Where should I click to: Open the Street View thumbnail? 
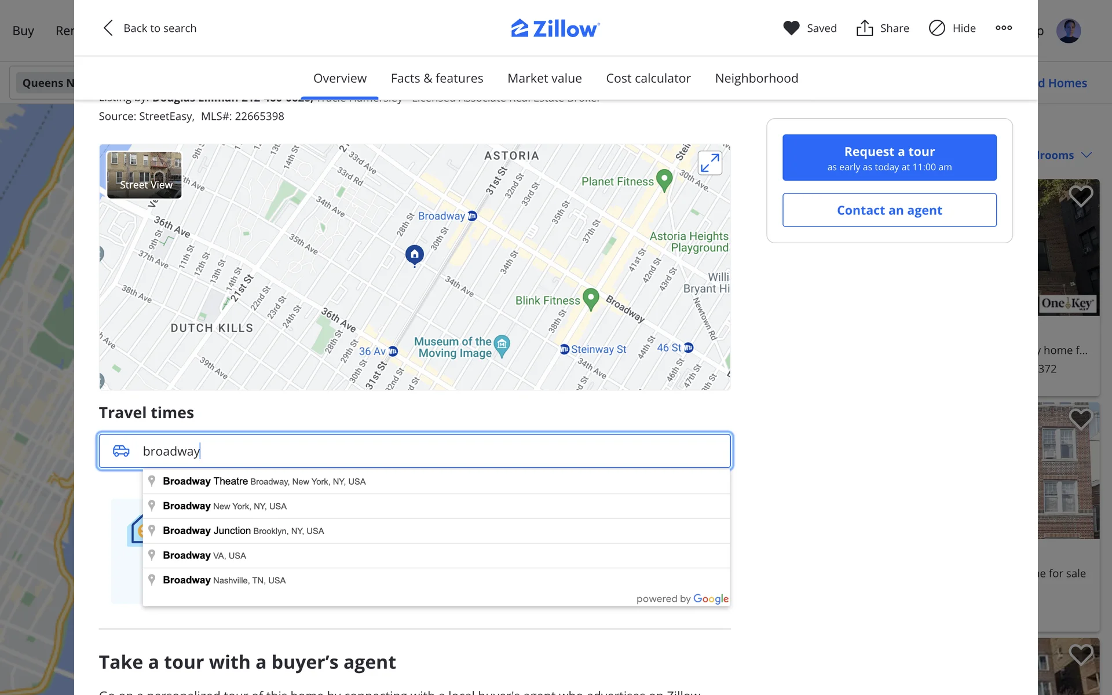144,175
